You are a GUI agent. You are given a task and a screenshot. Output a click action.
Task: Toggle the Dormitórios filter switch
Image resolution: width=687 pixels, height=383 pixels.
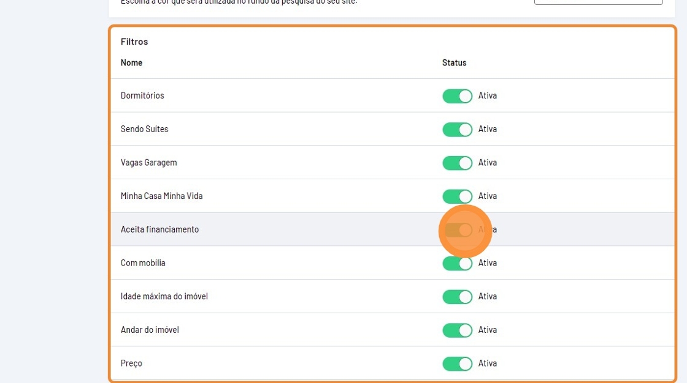click(457, 96)
